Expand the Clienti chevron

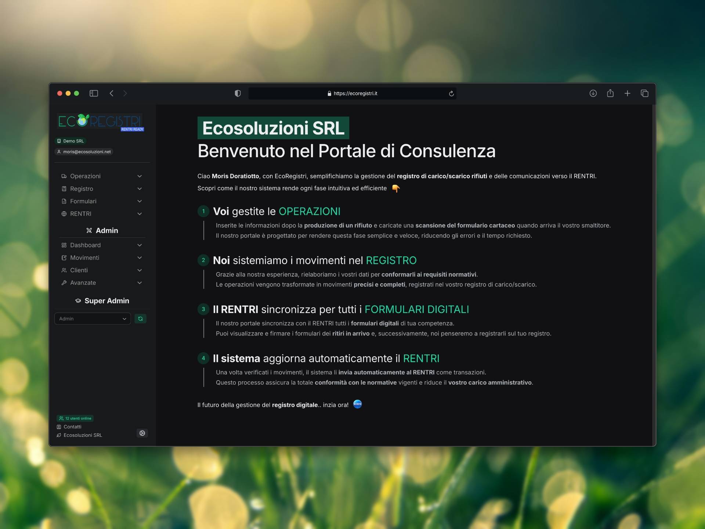point(140,270)
